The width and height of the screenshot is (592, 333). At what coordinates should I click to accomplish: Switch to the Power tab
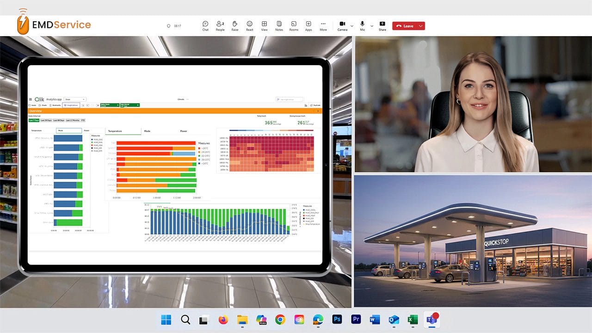coord(183,131)
